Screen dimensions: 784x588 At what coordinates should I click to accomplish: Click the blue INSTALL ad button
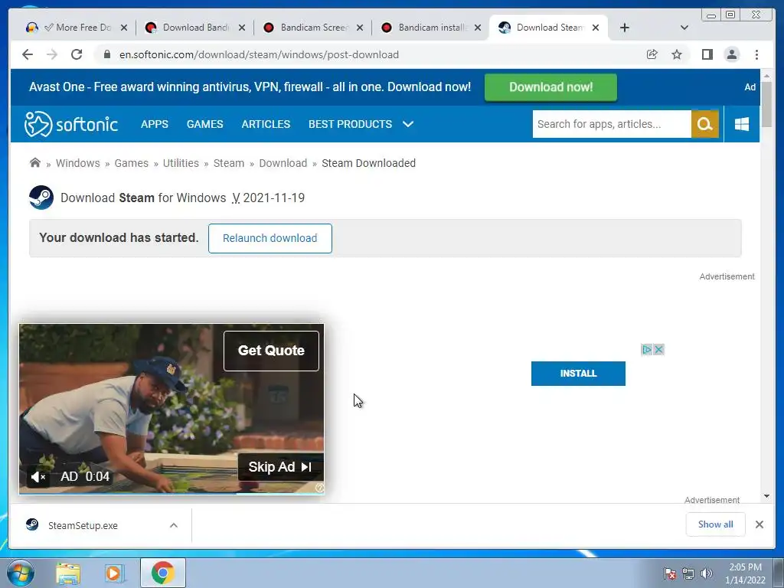tap(578, 374)
